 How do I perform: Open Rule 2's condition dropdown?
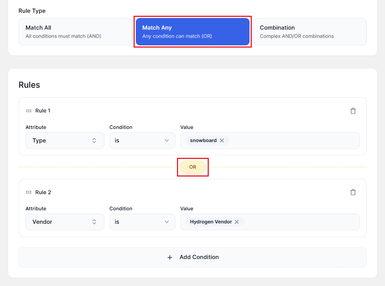(142, 222)
